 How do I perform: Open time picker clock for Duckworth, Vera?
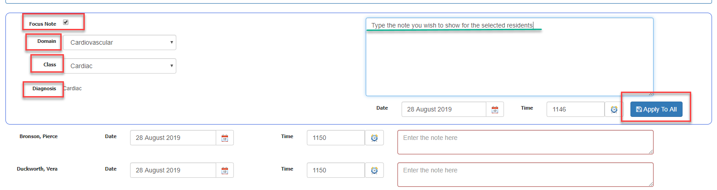374,171
